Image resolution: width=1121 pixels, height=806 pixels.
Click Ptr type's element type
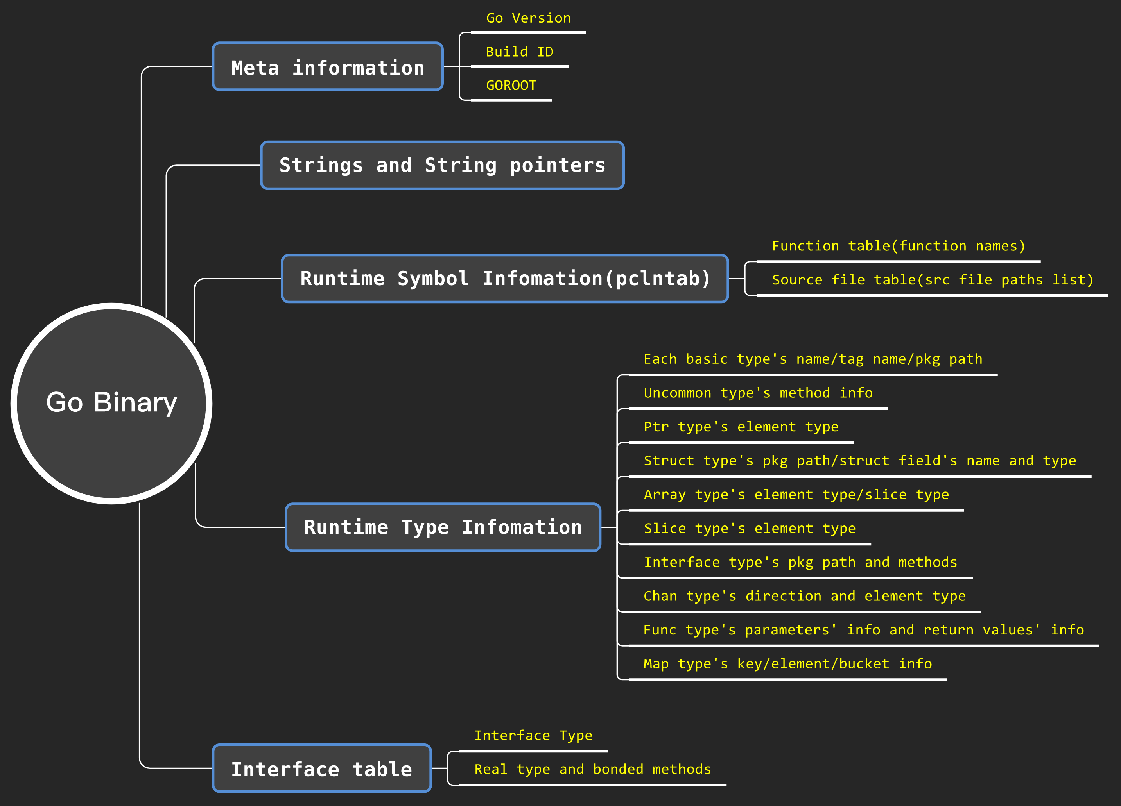pos(741,427)
